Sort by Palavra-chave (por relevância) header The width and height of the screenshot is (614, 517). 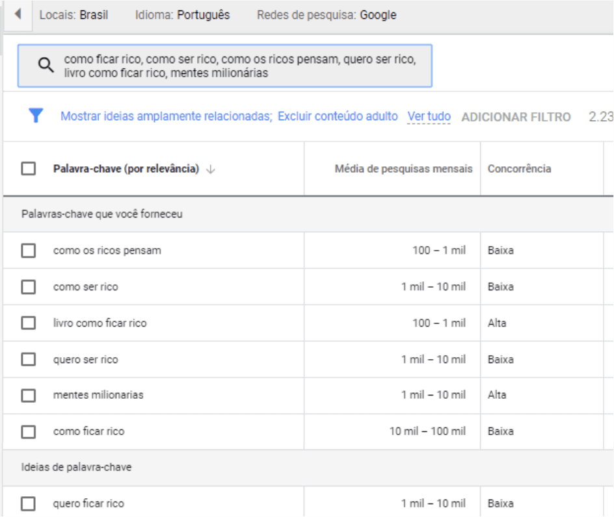126,169
